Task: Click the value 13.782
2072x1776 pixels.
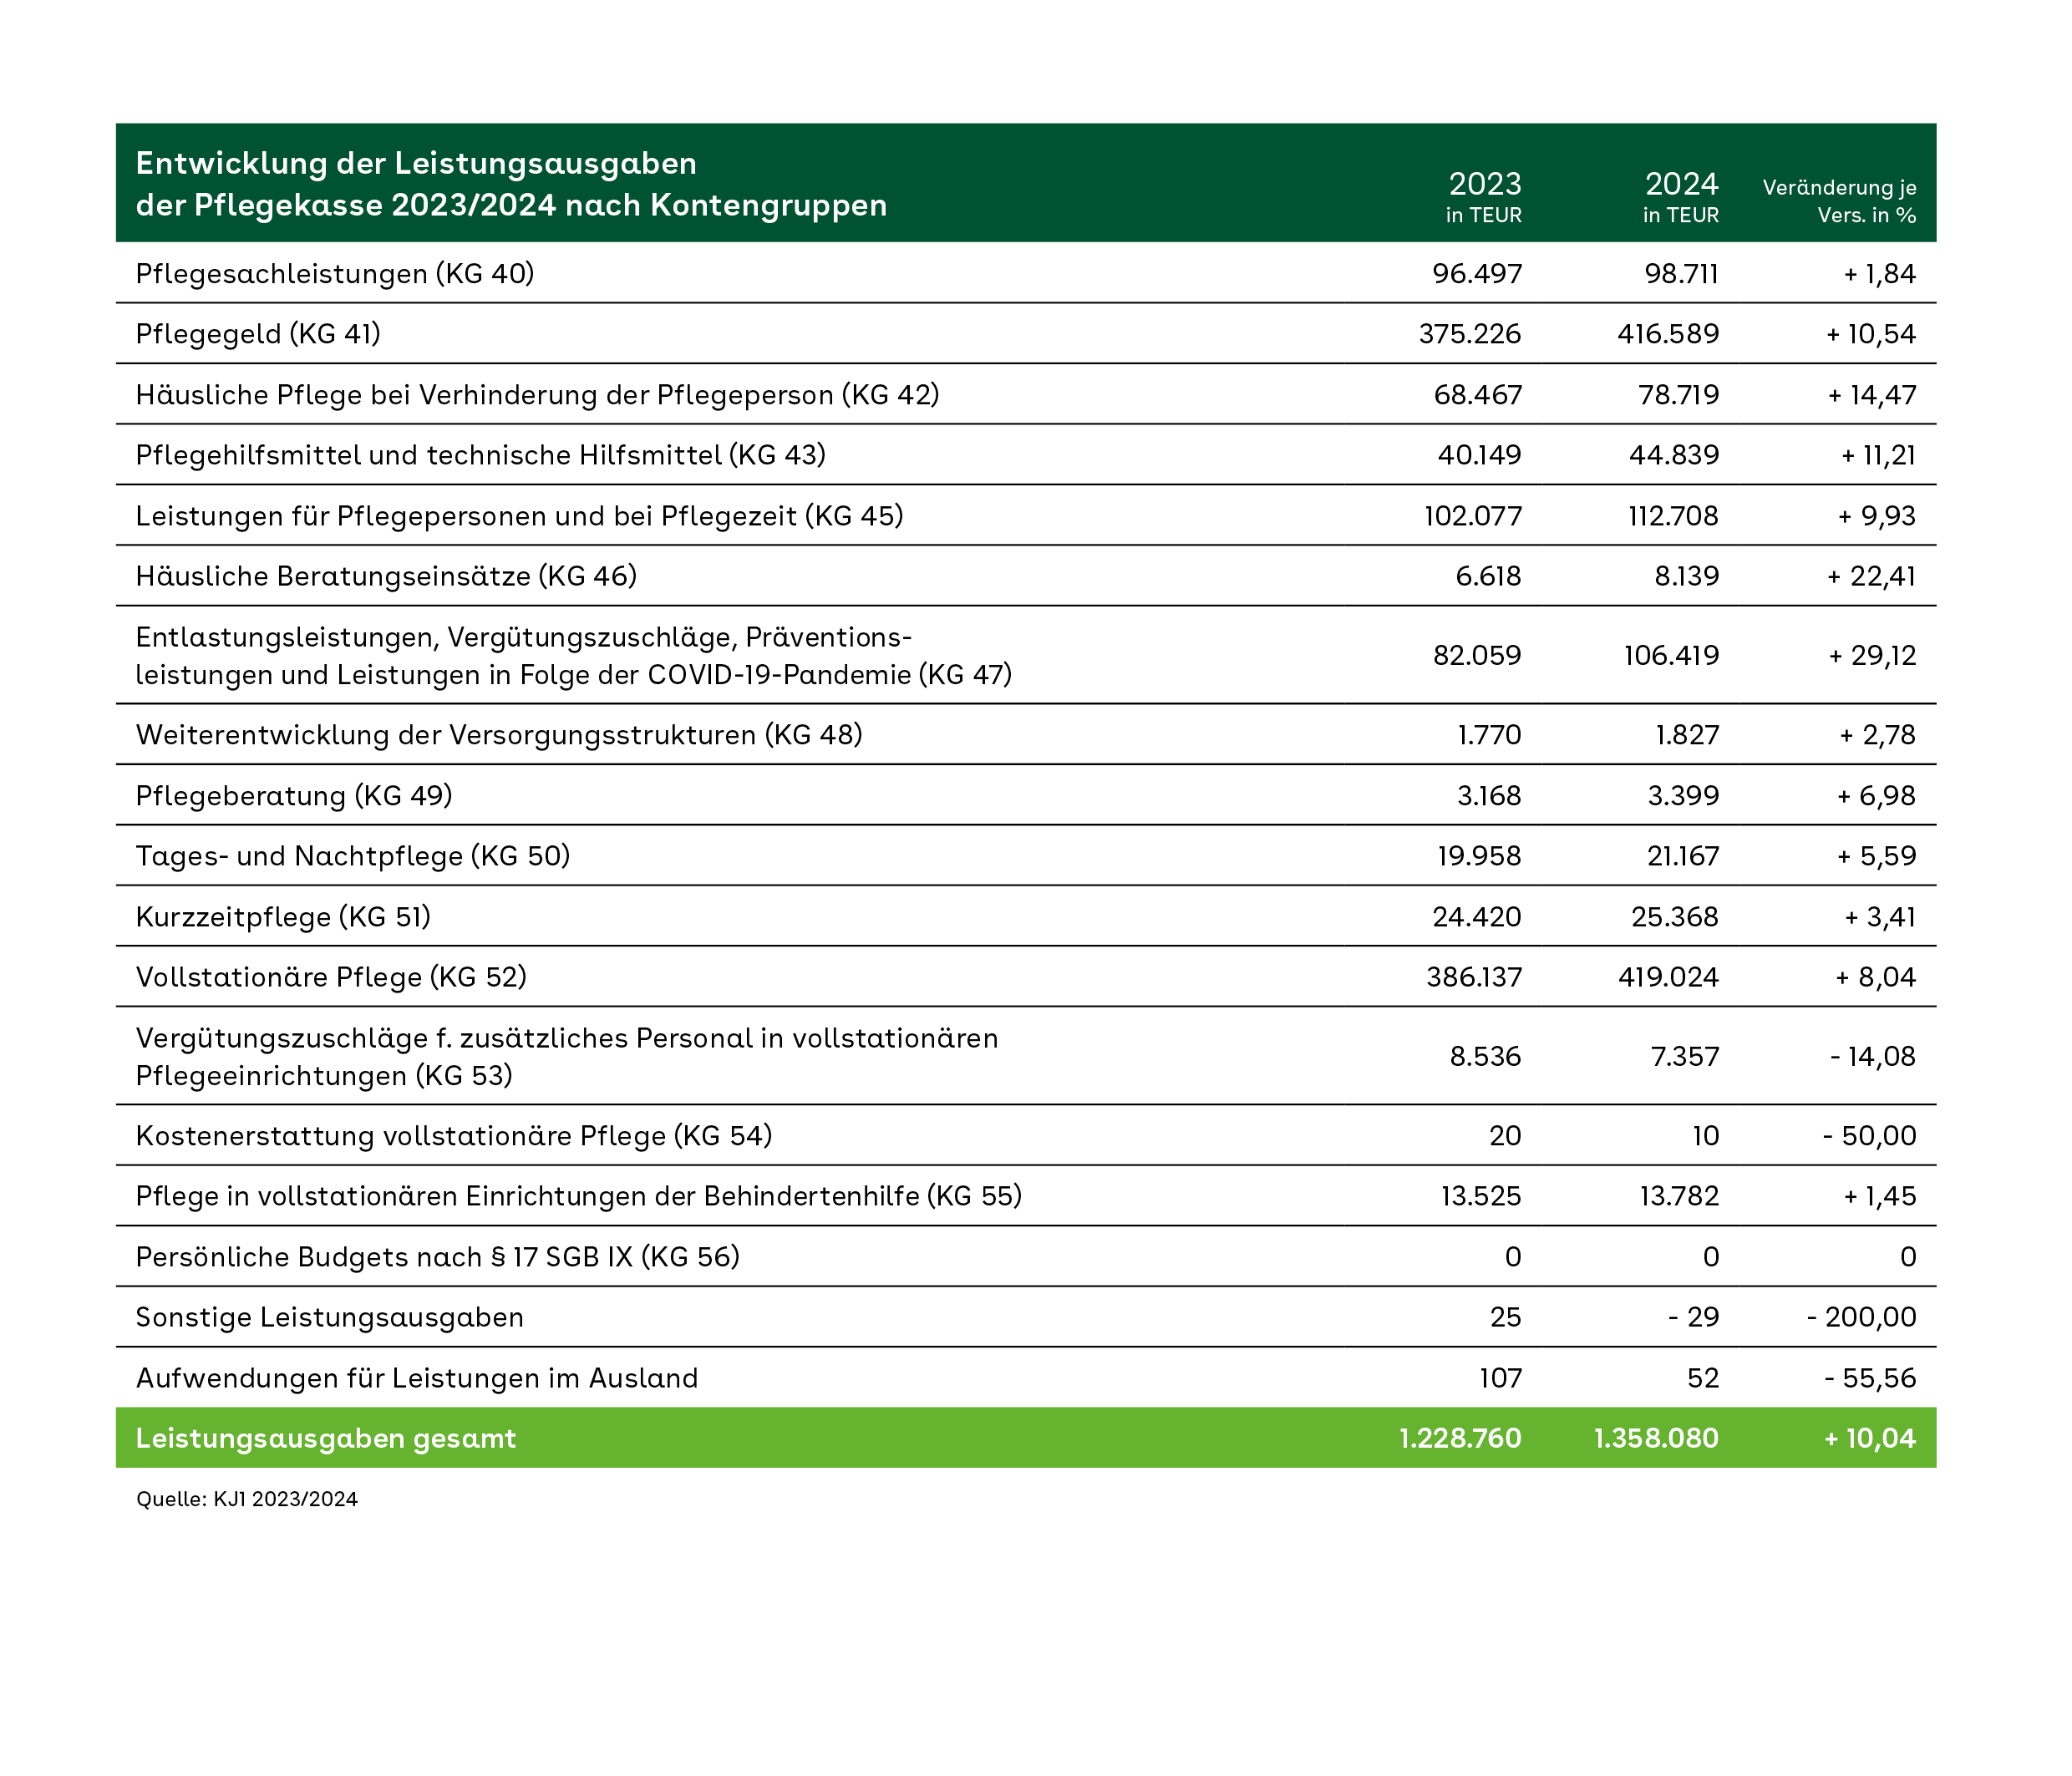Action: [x=1679, y=1196]
